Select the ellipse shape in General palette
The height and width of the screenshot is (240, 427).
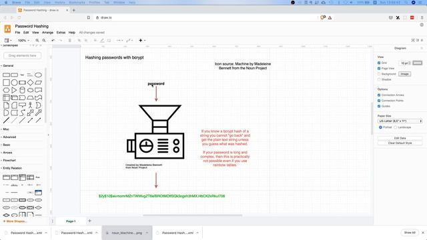click(38, 75)
